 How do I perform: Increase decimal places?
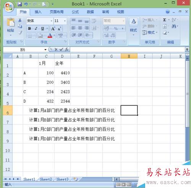coord(106,35)
